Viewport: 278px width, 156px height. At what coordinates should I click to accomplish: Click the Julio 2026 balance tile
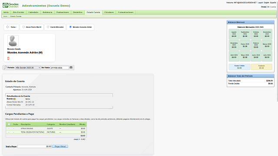coord(267,56)
